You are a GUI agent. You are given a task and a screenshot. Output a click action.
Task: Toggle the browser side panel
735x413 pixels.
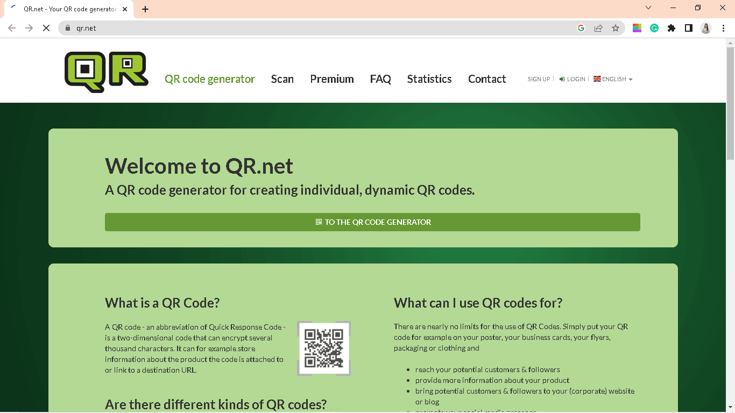(689, 28)
